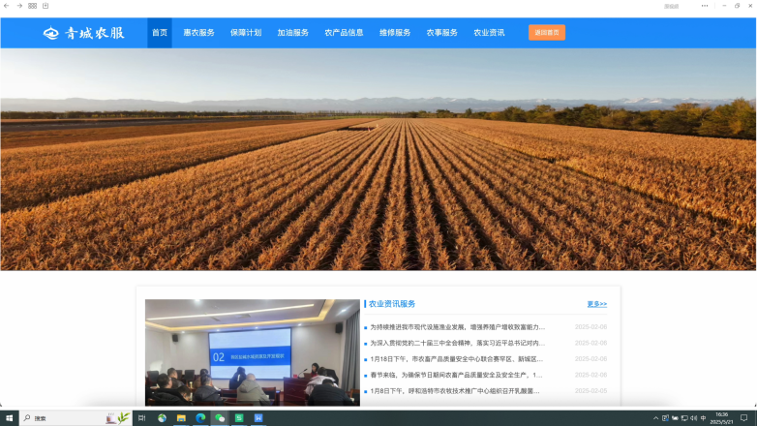Open the 保障计划 menu item
Screen dimensions: 757x426
tap(246, 33)
